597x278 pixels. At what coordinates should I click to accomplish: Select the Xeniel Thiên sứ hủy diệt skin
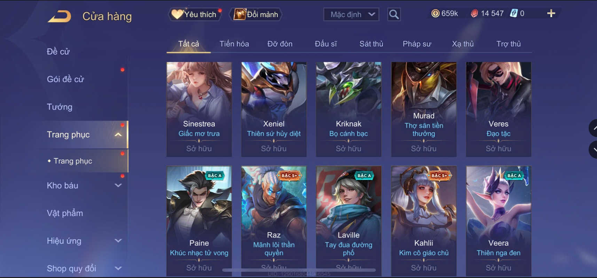point(274,109)
